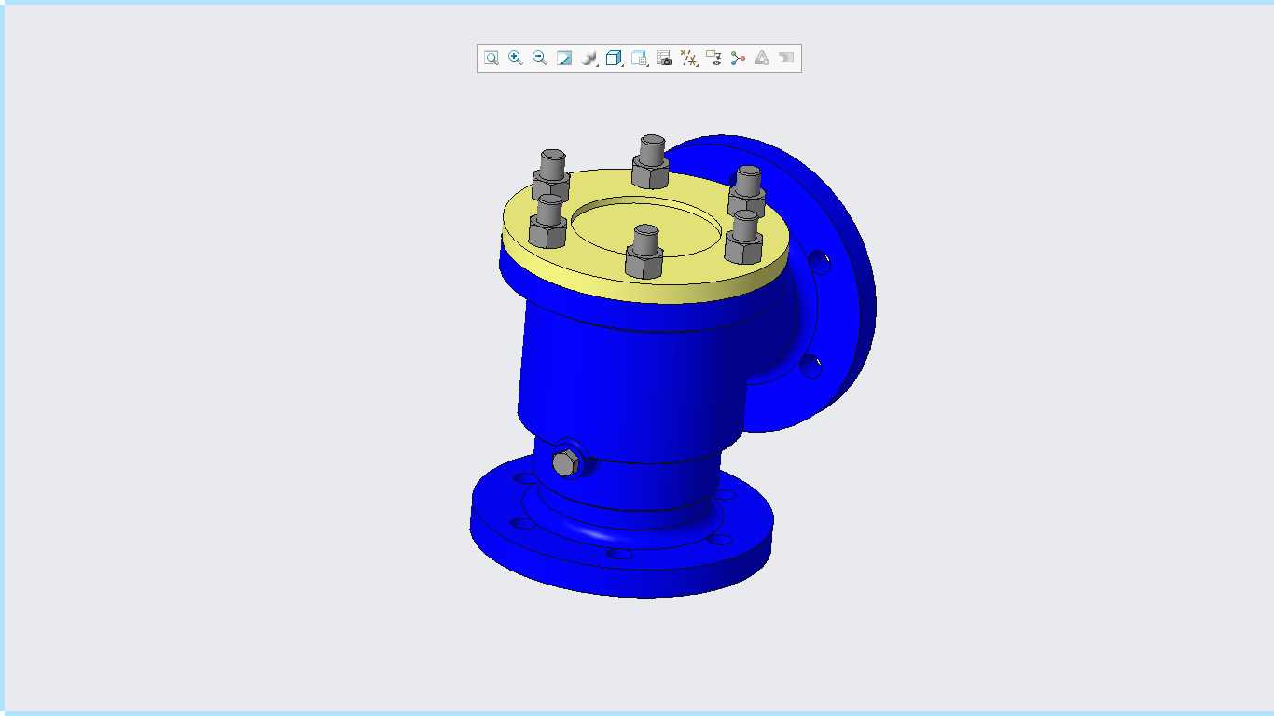Click the grayed-out triangle icon in toolbar
This screenshot has width=1274, height=716.
[x=762, y=59]
